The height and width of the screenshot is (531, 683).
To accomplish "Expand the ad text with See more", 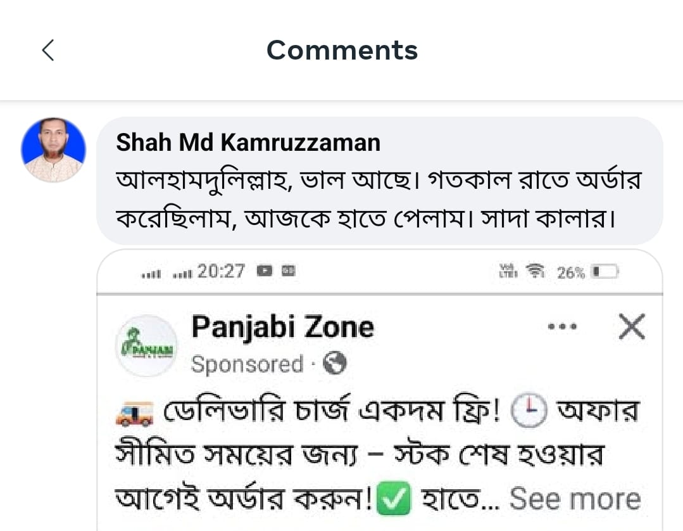I will pos(575,499).
